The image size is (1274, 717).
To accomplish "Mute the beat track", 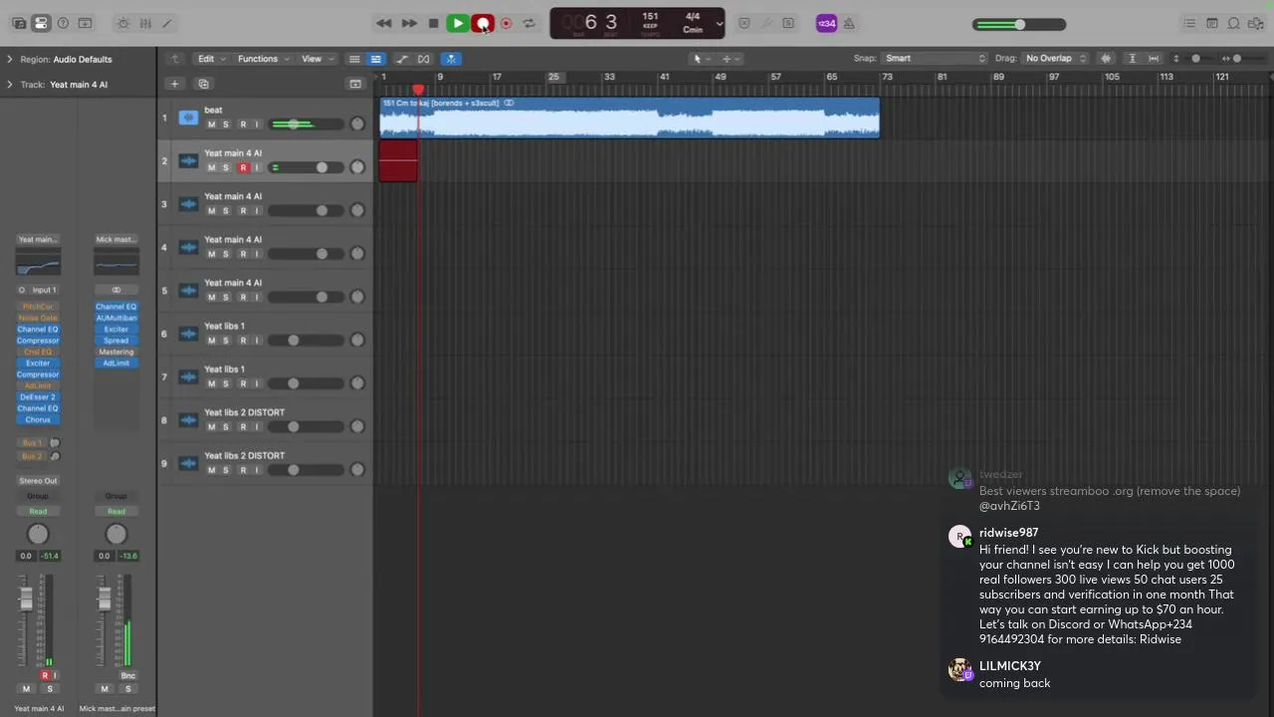I will (x=211, y=124).
